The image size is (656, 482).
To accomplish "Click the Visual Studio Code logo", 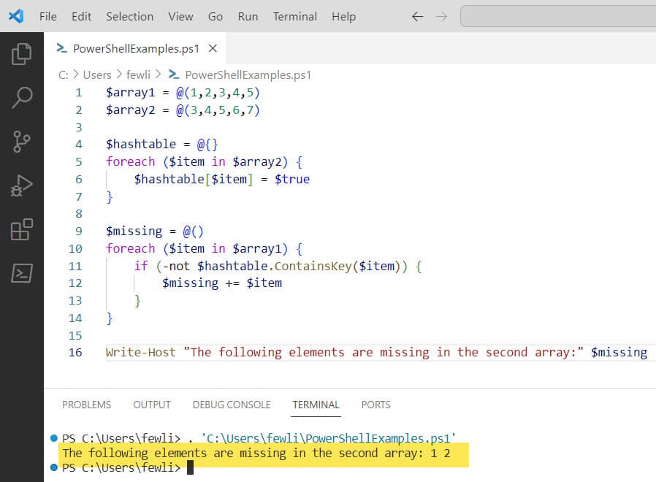I will (16, 16).
